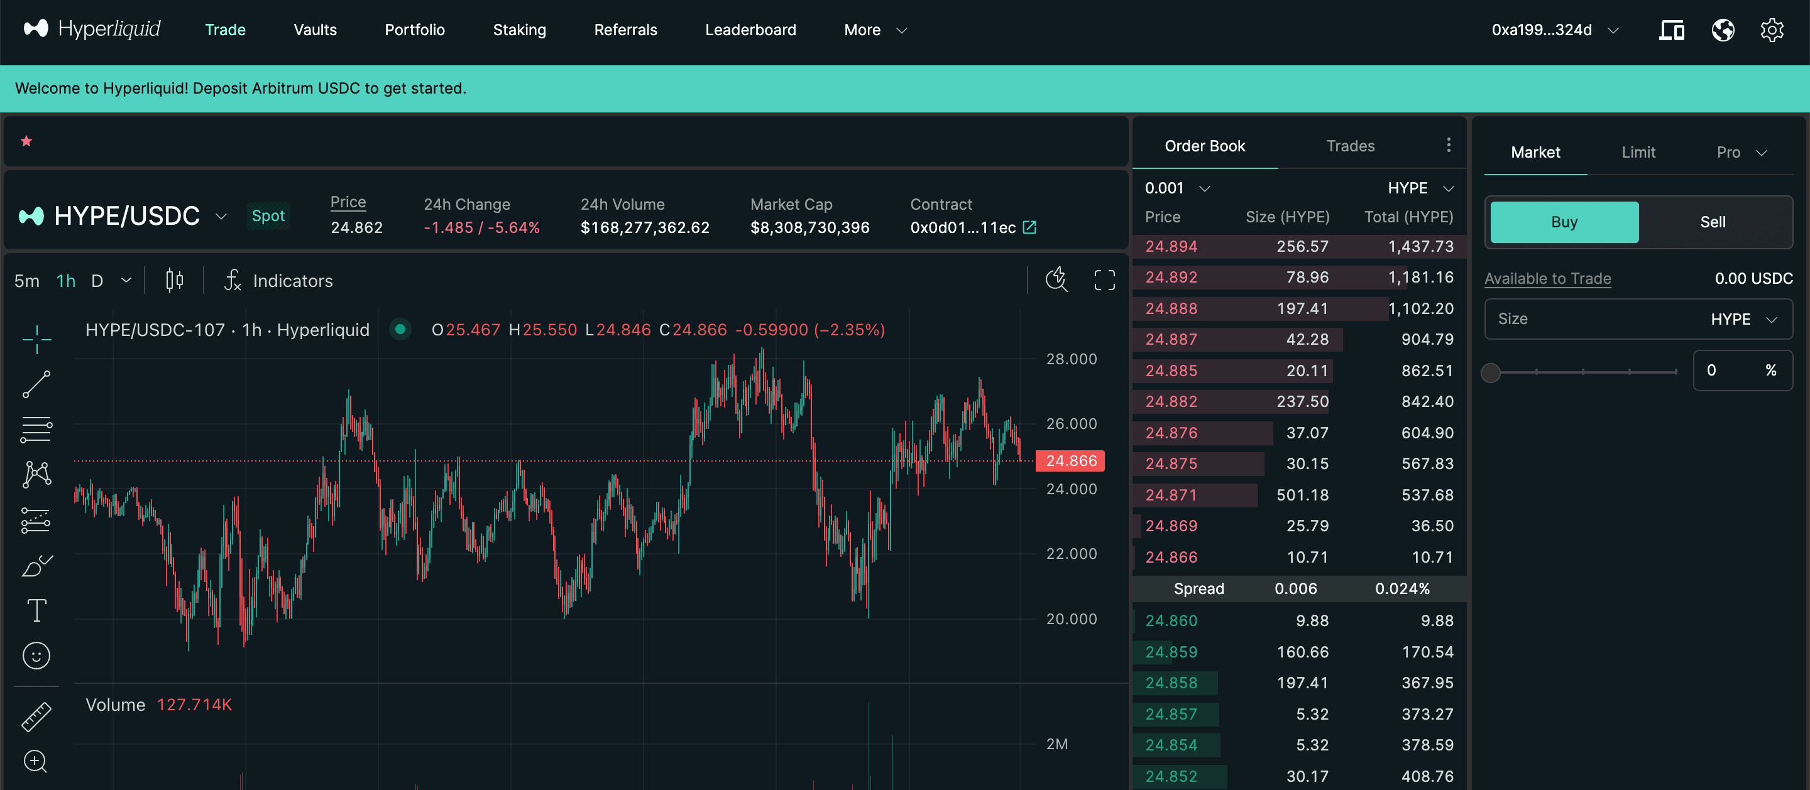The width and height of the screenshot is (1810, 790).
Task: Open the 0.001 price grouping dropdown
Action: 1177,188
